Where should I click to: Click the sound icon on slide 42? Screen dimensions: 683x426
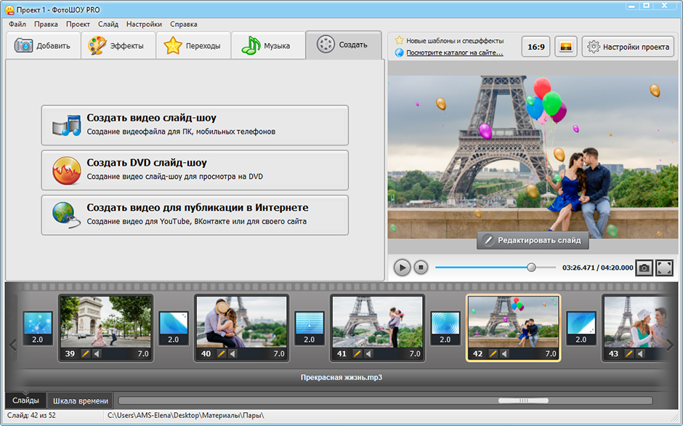click(x=504, y=353)
